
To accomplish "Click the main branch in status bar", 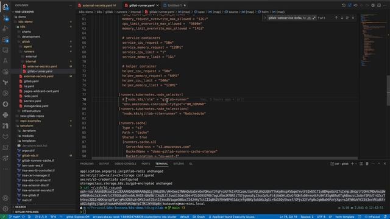I will pos(15,217).
